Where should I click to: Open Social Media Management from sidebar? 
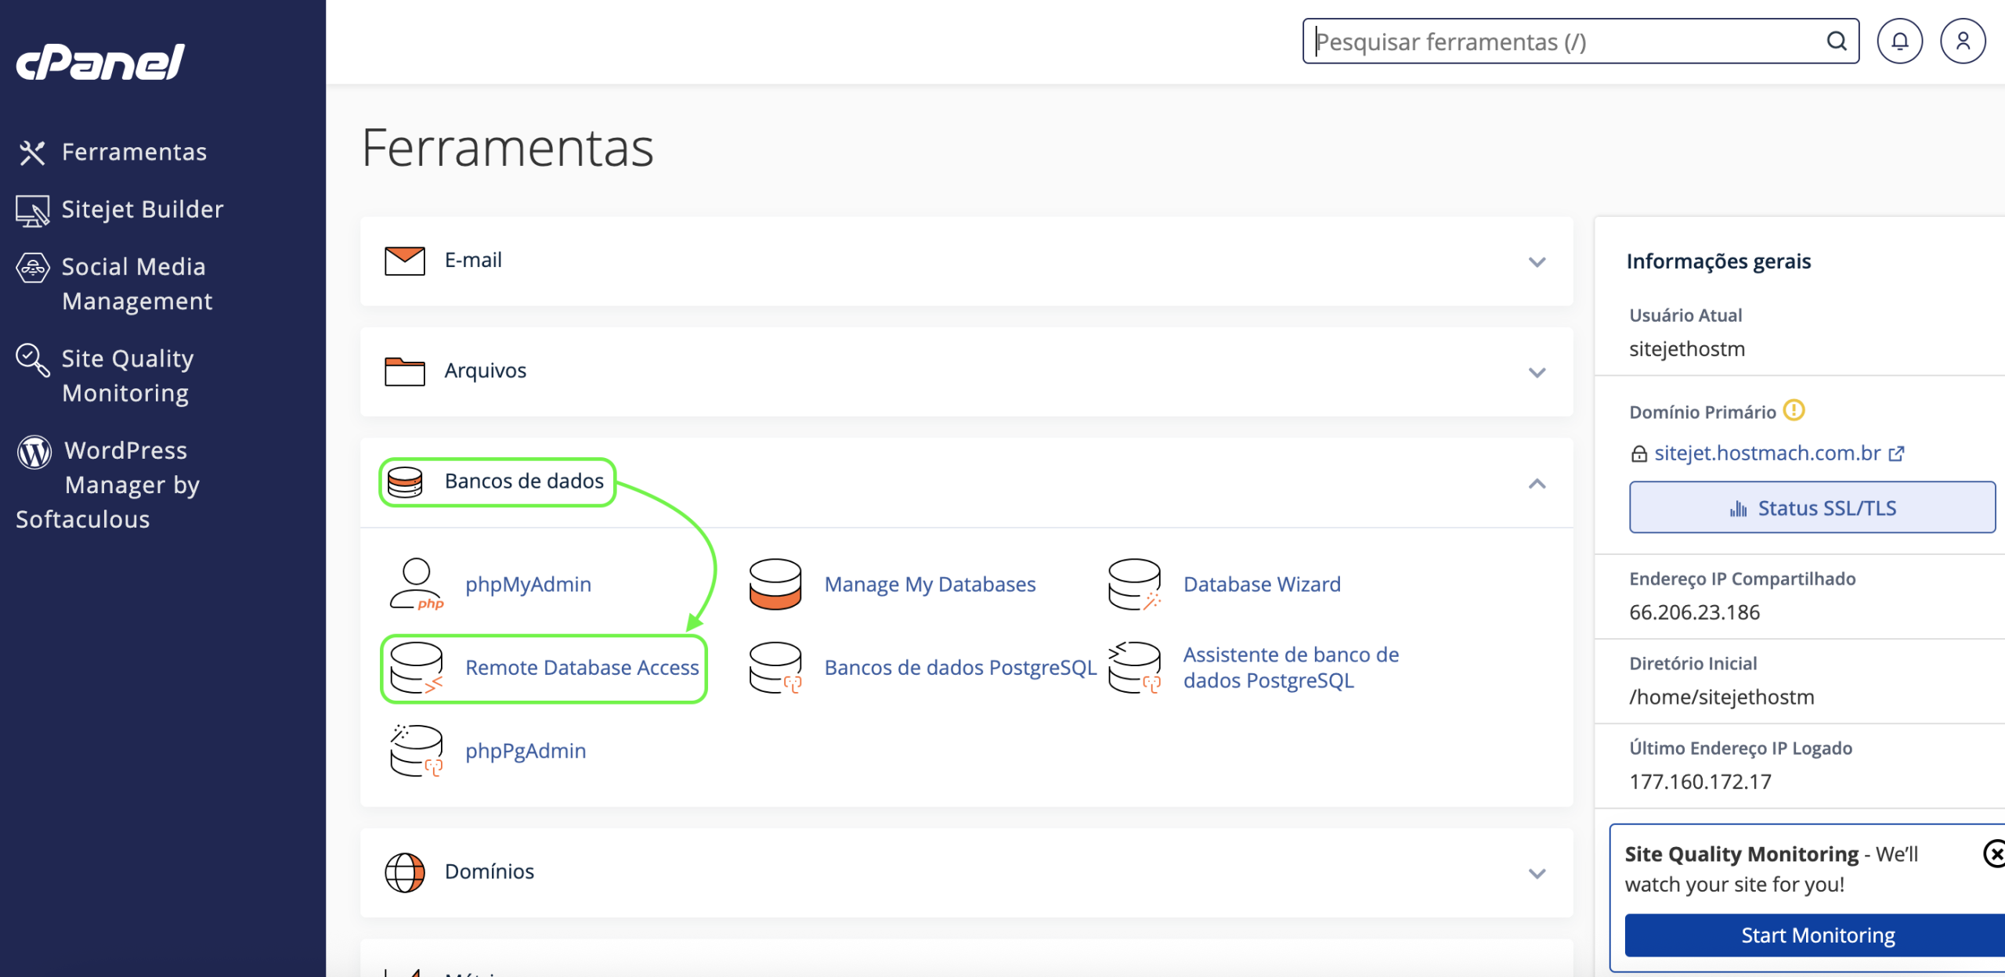(x=137, y=283)
